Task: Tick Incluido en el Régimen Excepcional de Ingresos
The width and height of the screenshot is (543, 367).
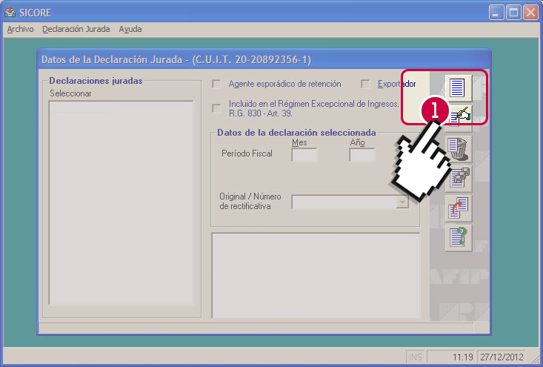Action: pyautogui.click(x=217, y=108)
